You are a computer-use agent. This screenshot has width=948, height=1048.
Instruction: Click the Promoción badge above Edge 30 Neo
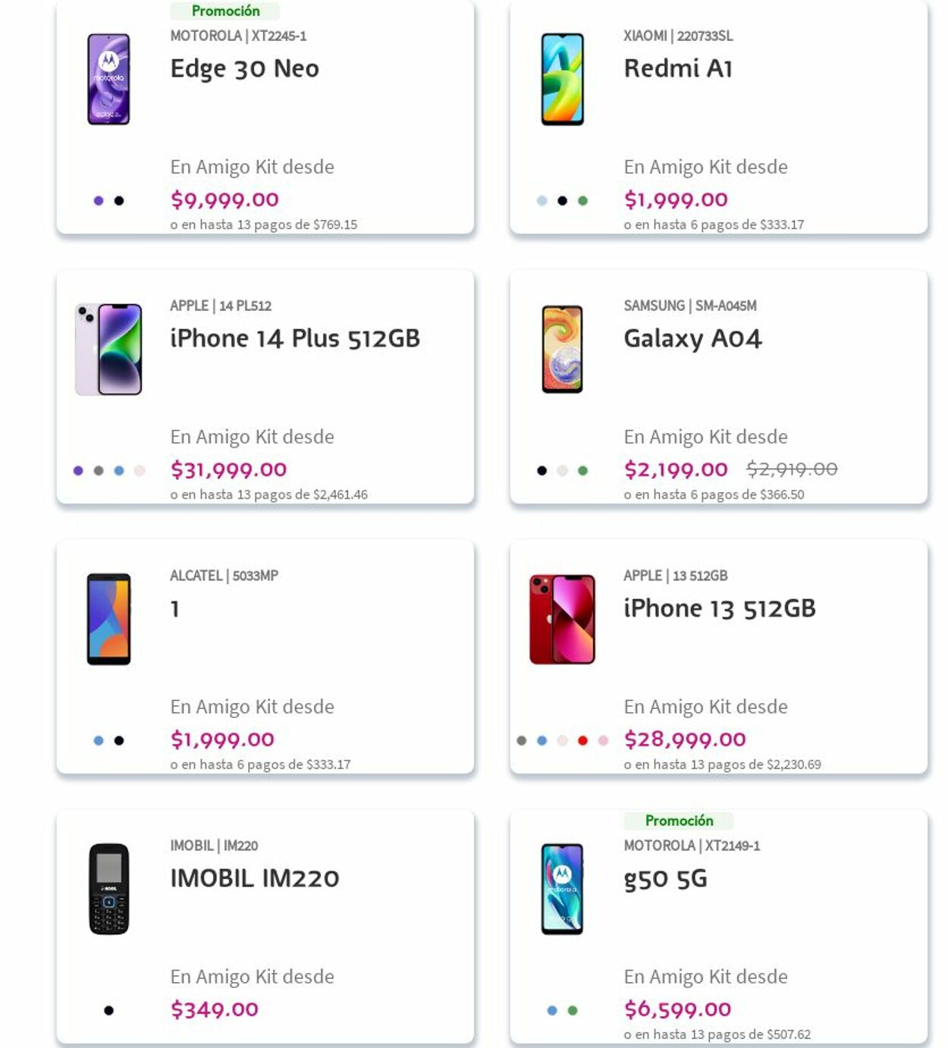click(226, 11)
